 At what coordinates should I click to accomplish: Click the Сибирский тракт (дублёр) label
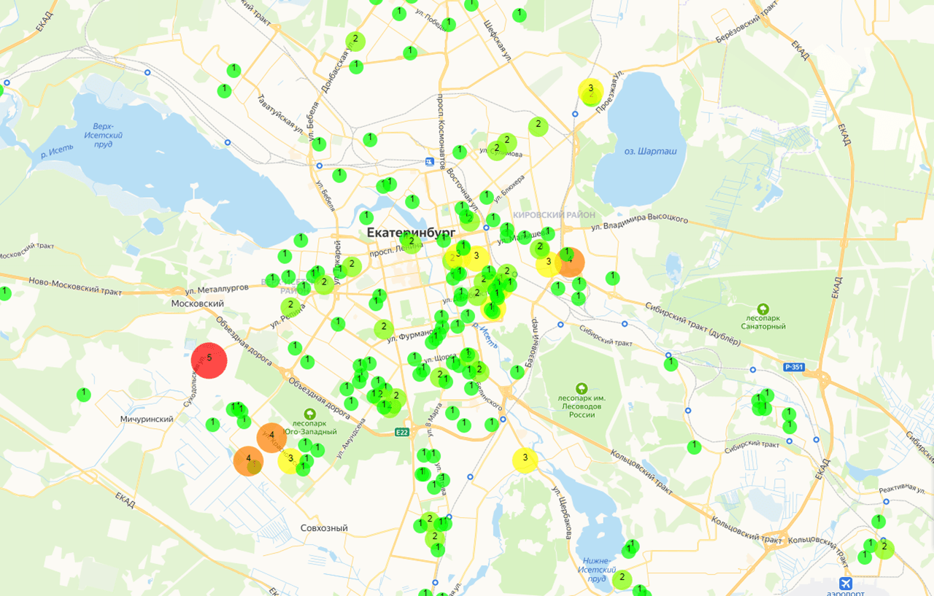(x=692, y=325)
